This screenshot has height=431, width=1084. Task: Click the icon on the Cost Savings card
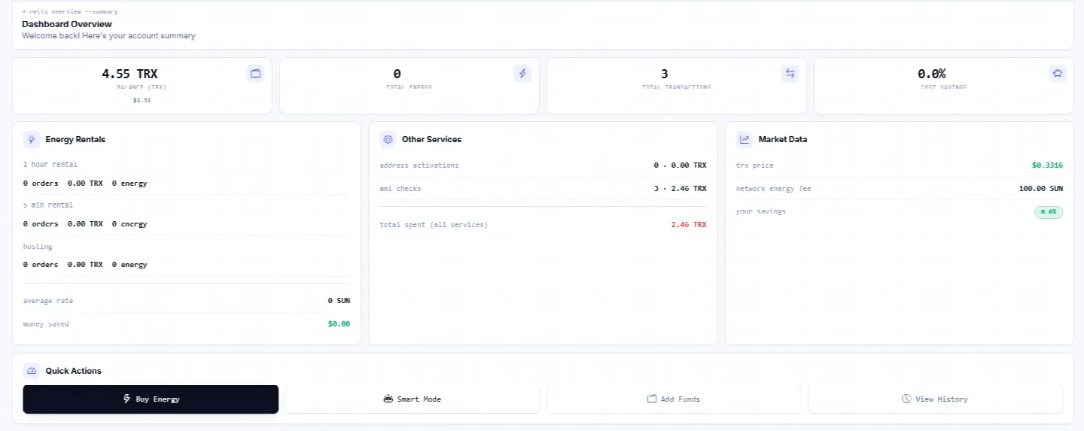(x=1058, y=73)
